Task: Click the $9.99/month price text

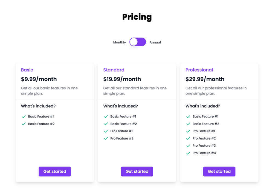Action: point(39,79)
